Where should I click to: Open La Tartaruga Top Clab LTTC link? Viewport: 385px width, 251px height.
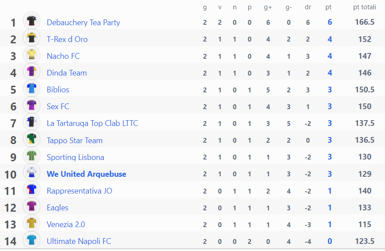[x=92, y=123]
